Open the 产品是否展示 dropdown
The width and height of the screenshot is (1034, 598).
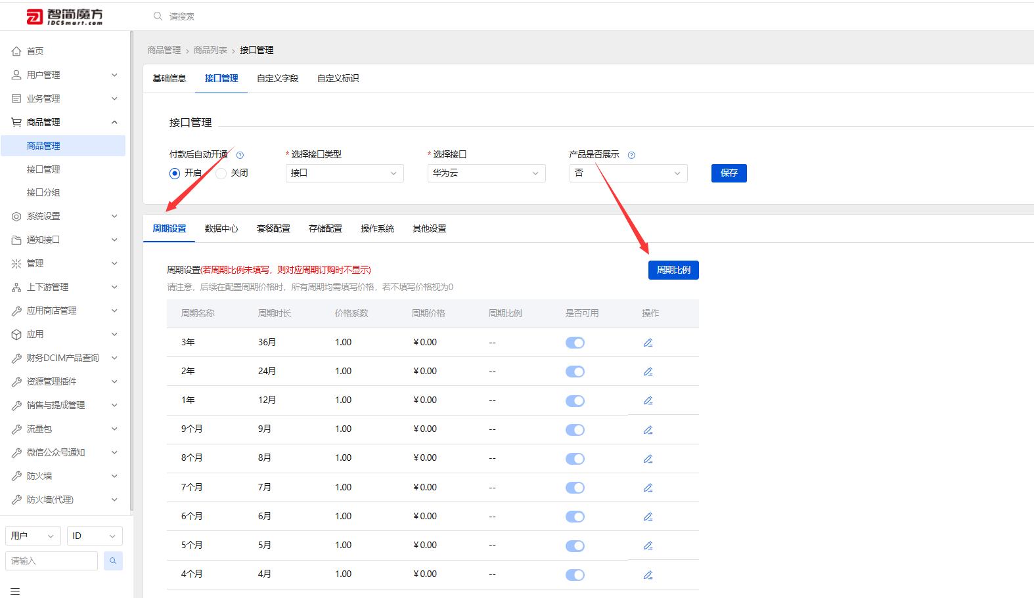(629, 173)
